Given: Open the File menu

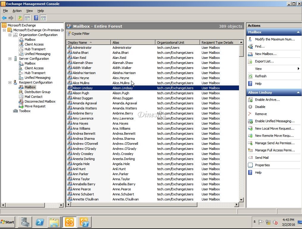Looking at the screenshot, I should 5,11.
